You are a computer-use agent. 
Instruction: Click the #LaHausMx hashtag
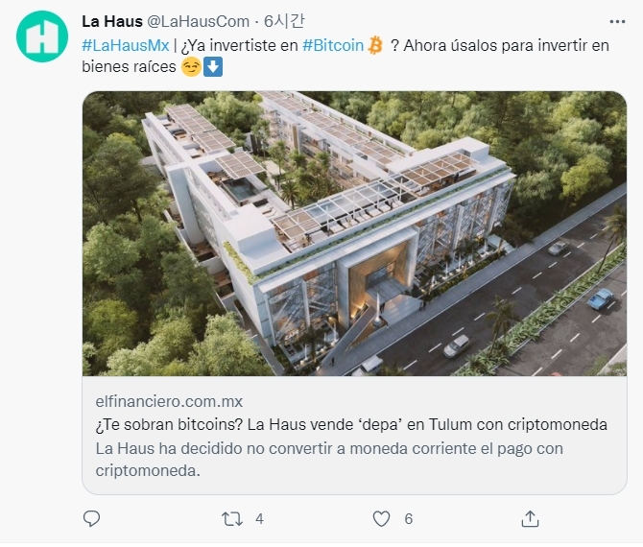126,45
